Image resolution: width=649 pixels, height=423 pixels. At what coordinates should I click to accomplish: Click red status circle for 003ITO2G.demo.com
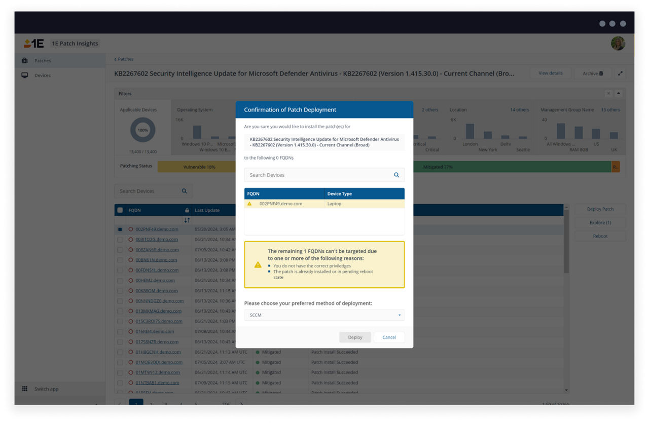131,240
